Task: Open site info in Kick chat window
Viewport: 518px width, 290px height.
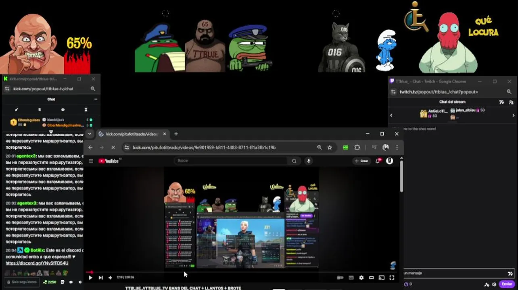Action: coord(6,89)
